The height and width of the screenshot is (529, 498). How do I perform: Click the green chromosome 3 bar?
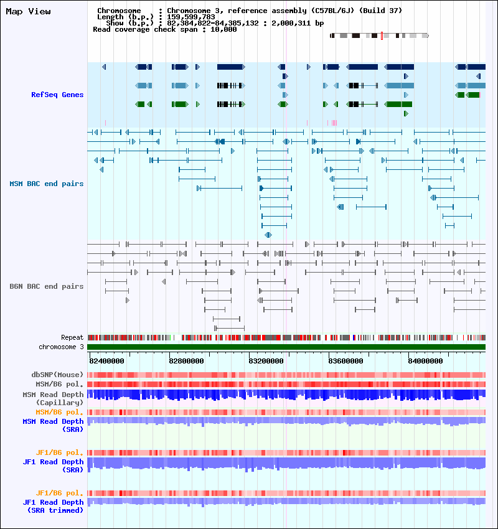tap(286, 347)
